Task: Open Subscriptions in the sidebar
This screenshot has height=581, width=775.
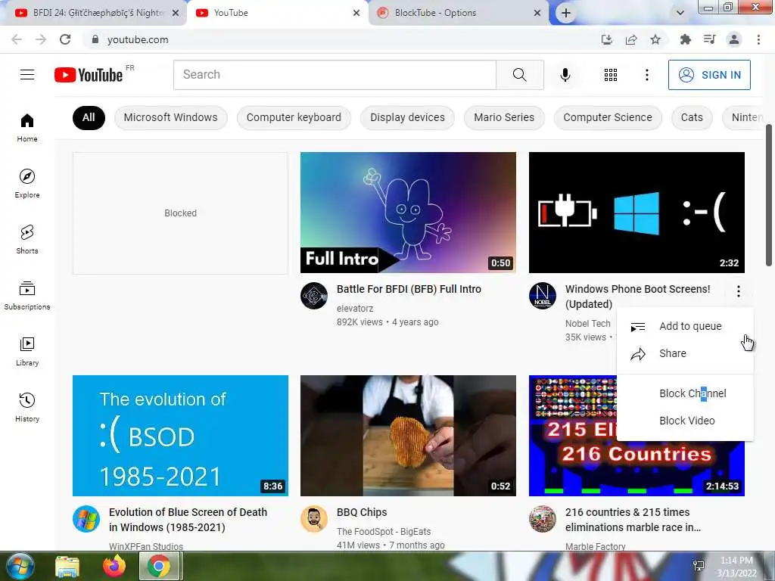Action: coord(27,295)
